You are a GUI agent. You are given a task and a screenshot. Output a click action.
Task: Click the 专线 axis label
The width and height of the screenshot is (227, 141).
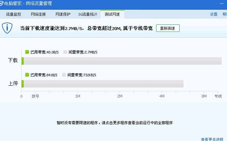pos(218,96)
